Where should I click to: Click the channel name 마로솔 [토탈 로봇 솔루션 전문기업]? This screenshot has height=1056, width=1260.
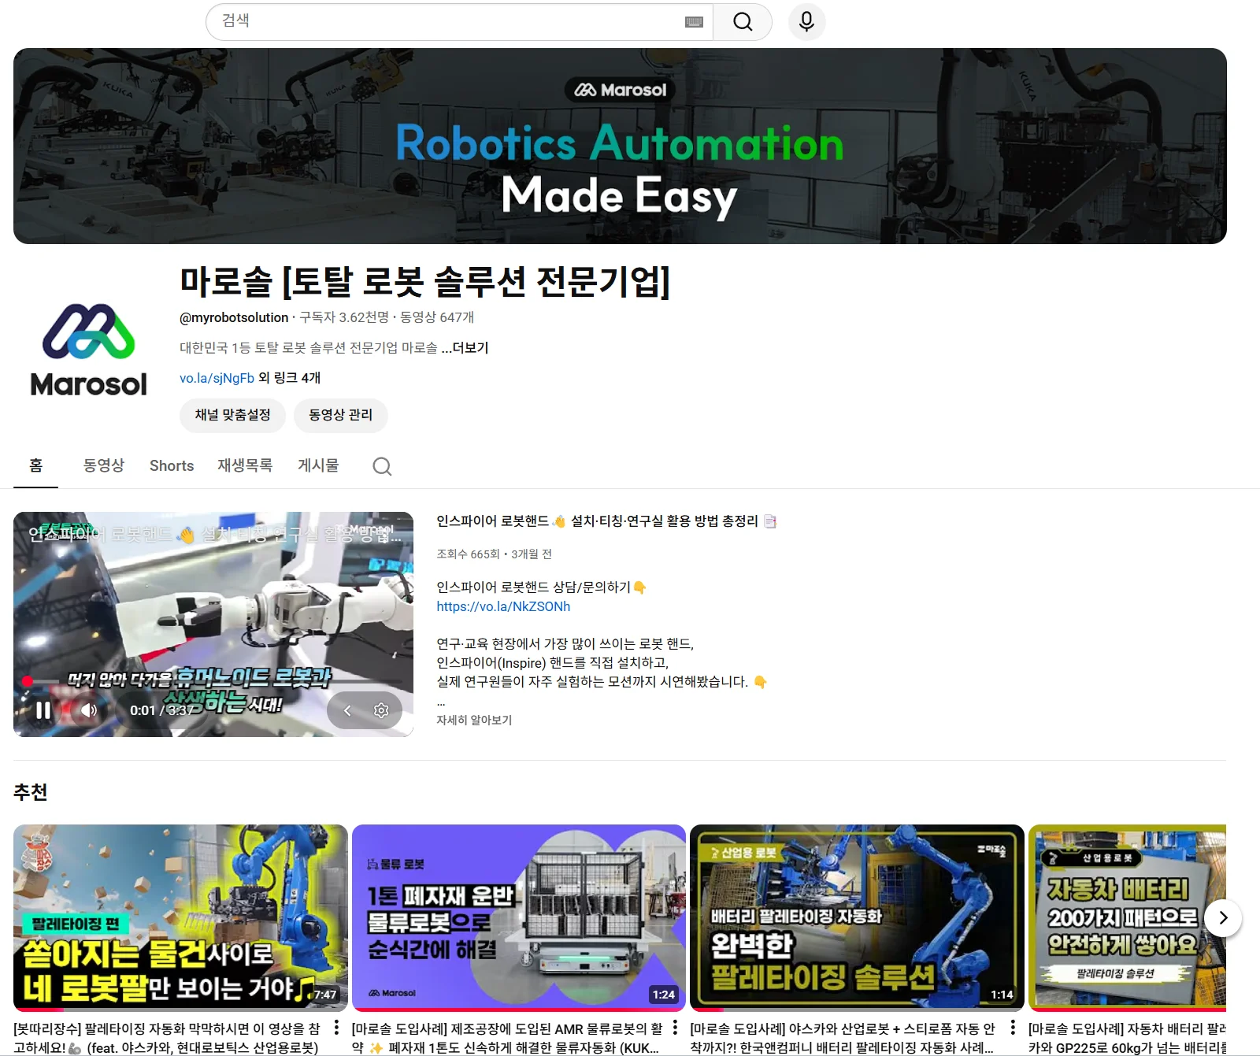425,282
